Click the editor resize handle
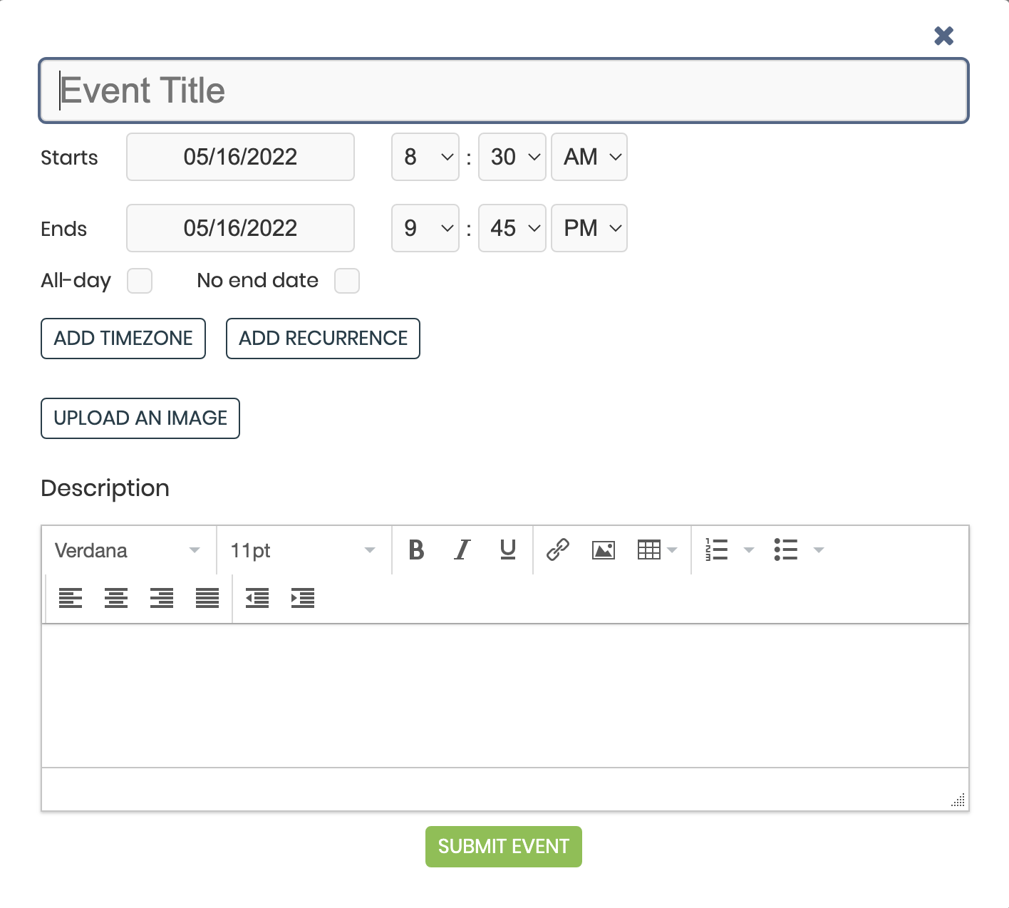Image resolution: width=1009 pixels, height=908 pixels. coord(958,800)
